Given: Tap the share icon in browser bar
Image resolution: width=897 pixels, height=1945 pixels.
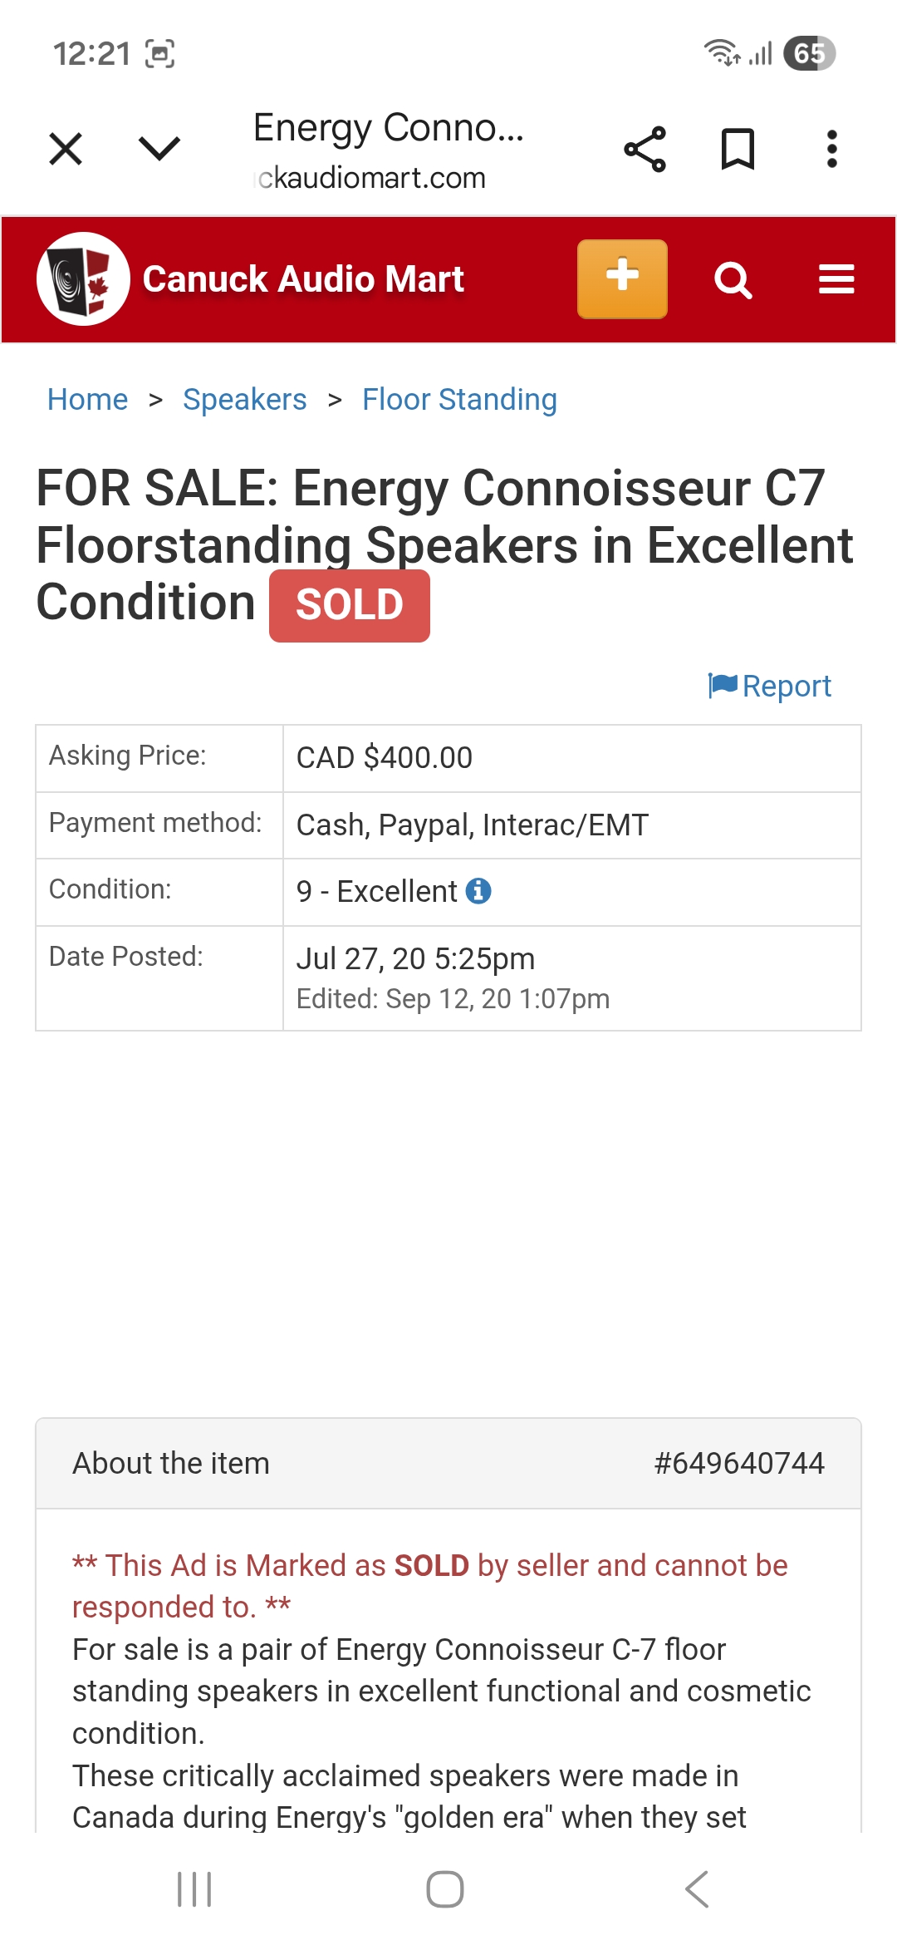Looking at the screenshot, I should 645,150.
